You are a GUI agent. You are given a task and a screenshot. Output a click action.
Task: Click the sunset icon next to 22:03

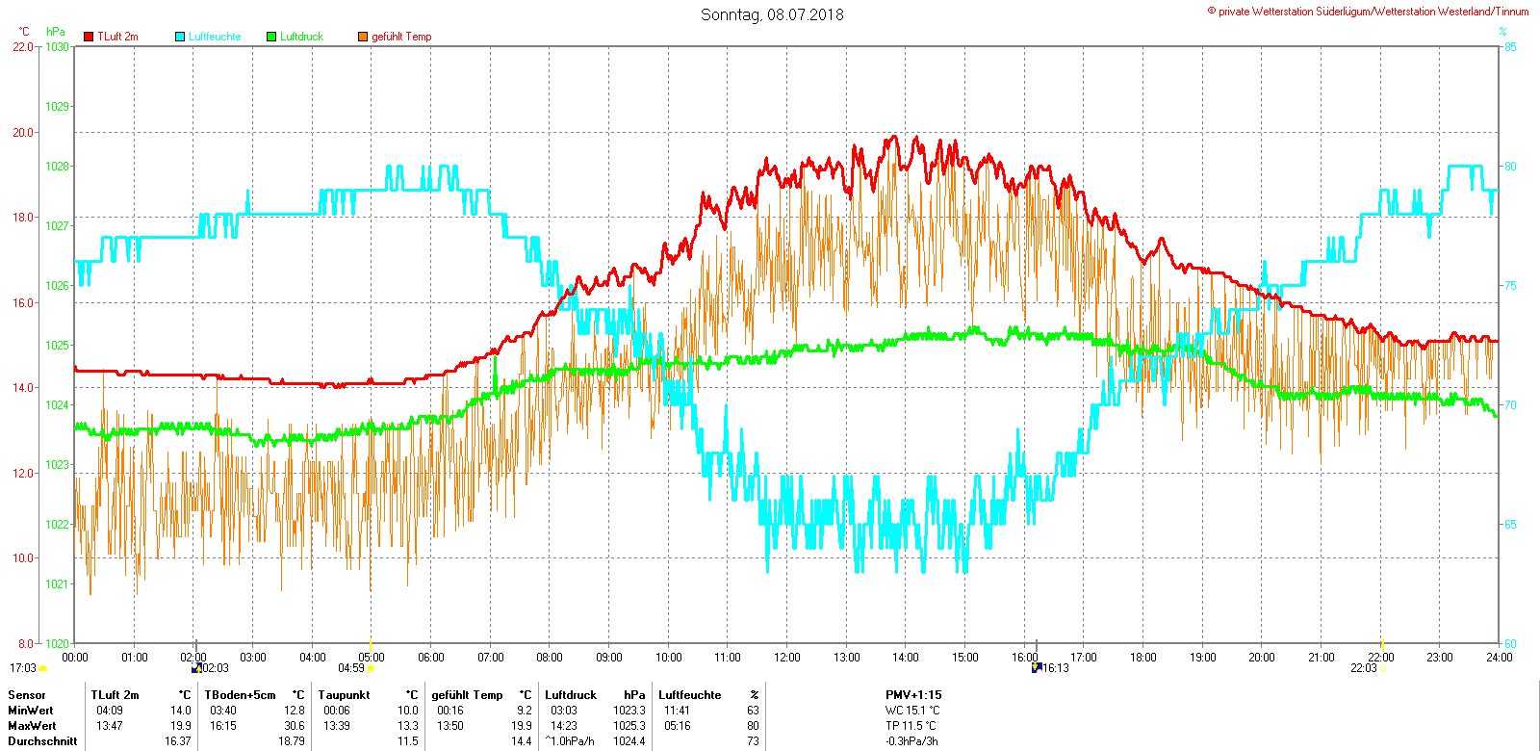click(x=1383, y=668)
